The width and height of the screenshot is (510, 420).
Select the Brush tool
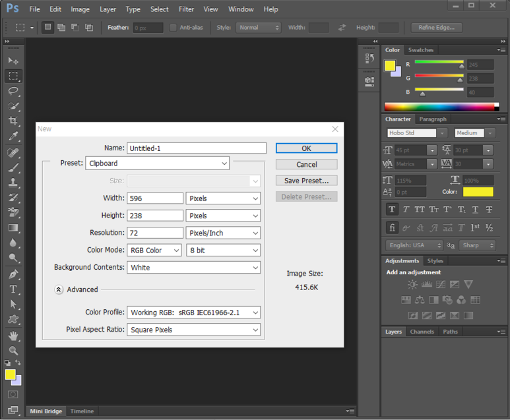pos(13,167)
